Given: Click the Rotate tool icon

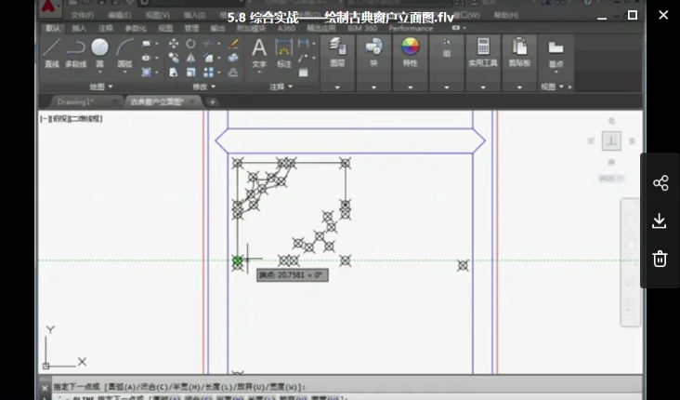Looking at the screenshot, I should click(190, 44).
